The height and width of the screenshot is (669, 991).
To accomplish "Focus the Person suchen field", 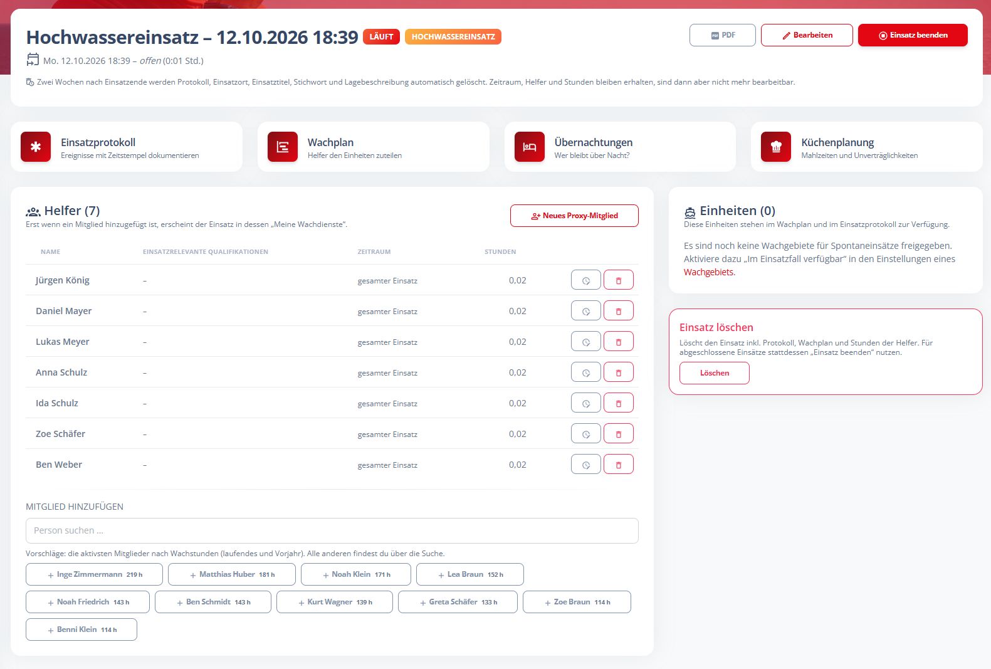I will tap(332, 530).
